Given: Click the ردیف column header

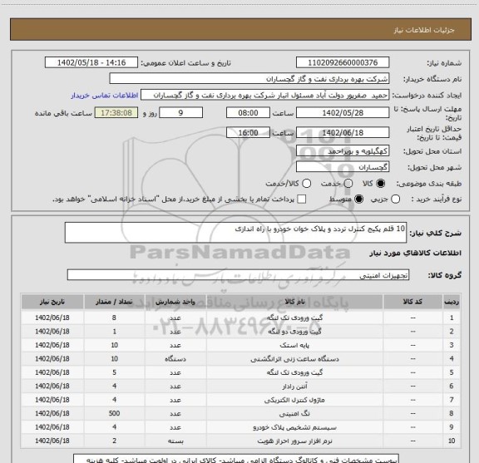Looking at the screenshot, I should (452, 302).
